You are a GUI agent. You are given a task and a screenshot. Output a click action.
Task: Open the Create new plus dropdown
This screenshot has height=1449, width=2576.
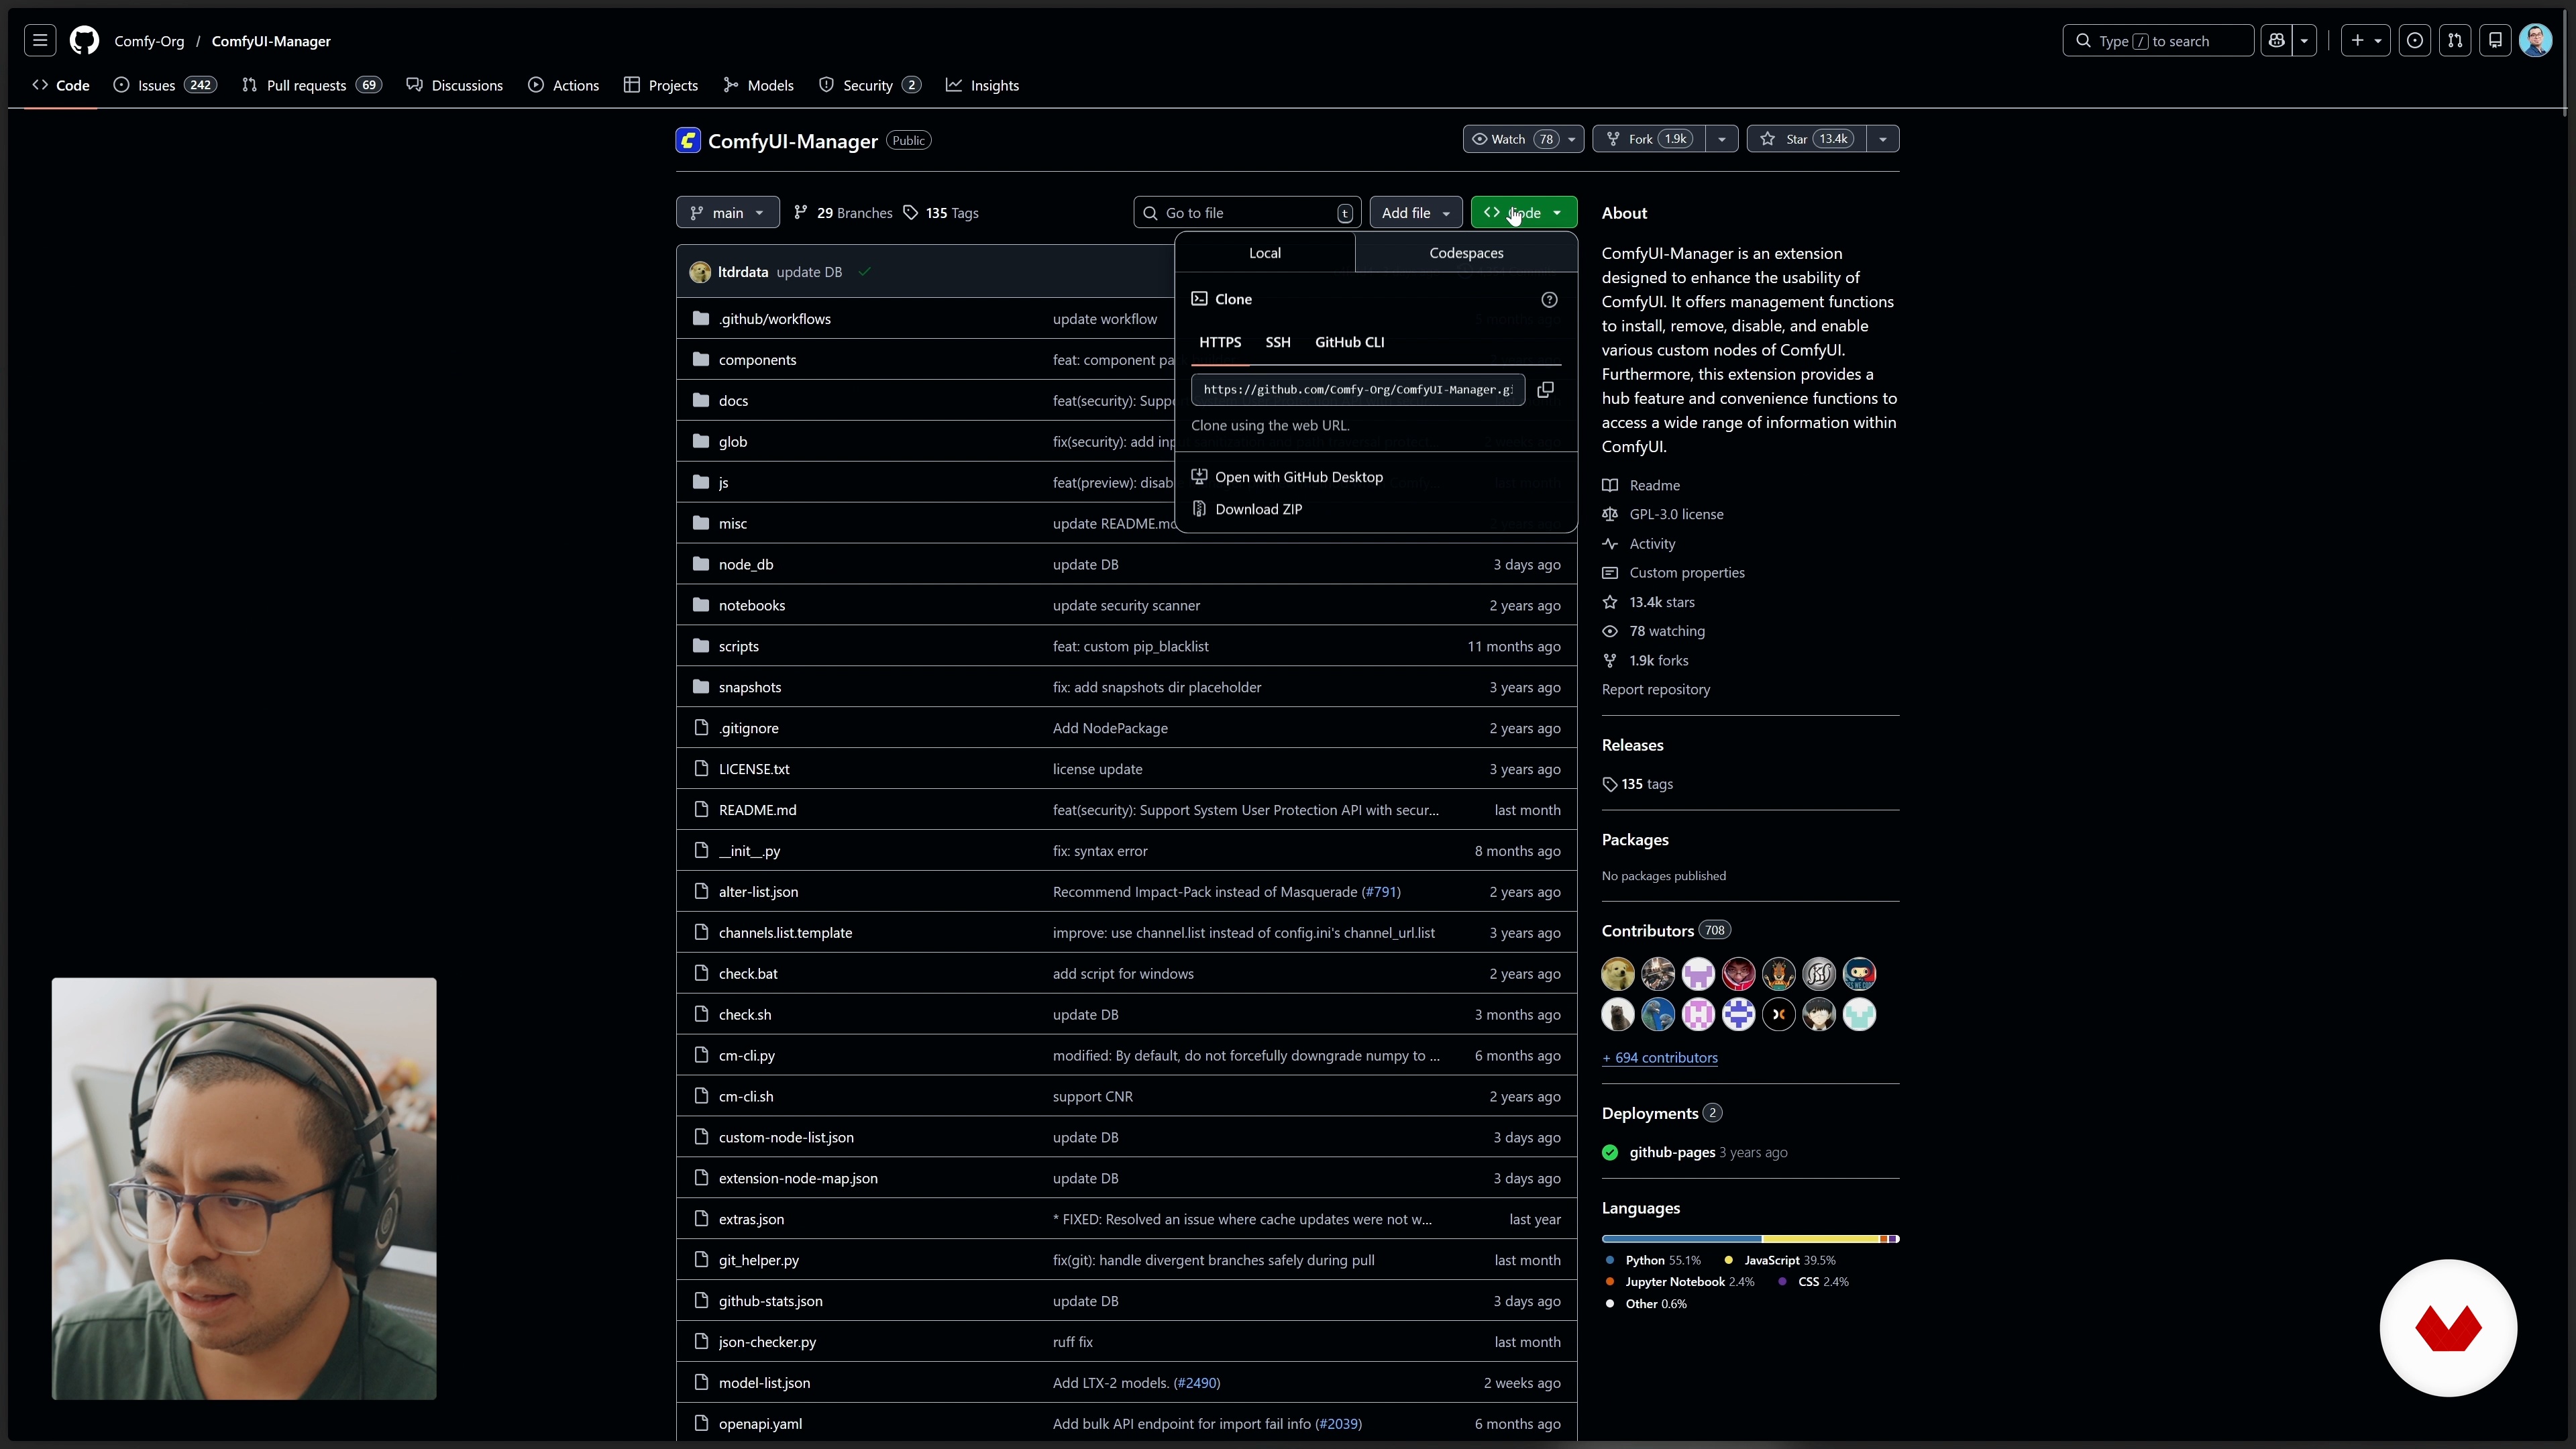point(2365,41)
